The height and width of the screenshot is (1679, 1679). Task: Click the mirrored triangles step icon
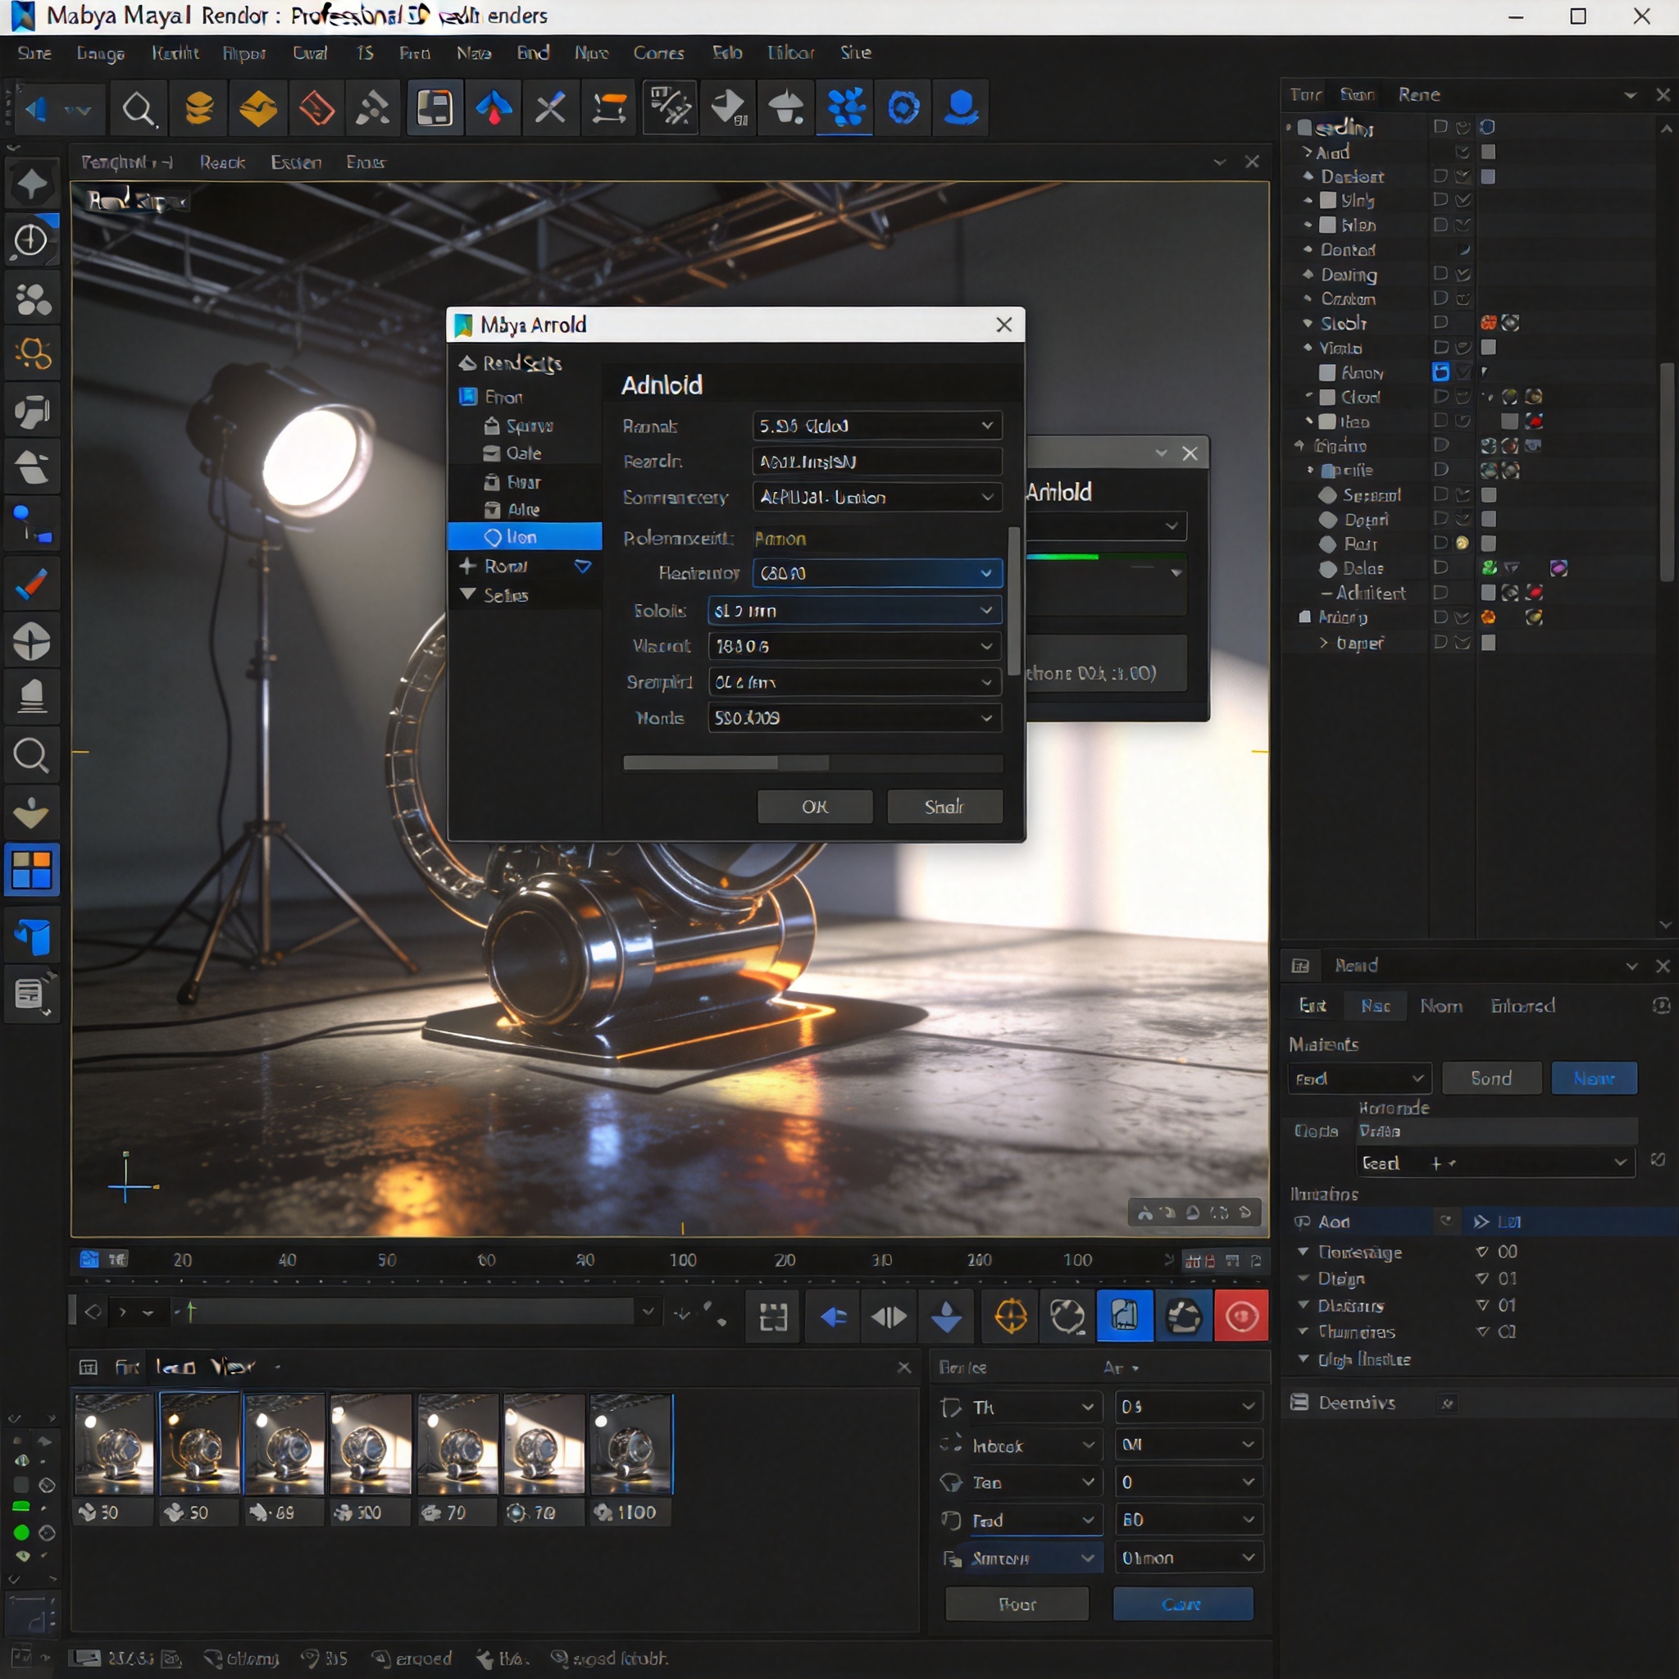[888, 1317]
